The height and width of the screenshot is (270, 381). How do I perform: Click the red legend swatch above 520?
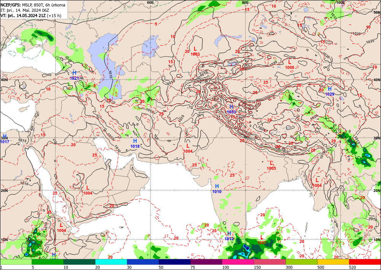pyautogui.click(x=365, y=262)
